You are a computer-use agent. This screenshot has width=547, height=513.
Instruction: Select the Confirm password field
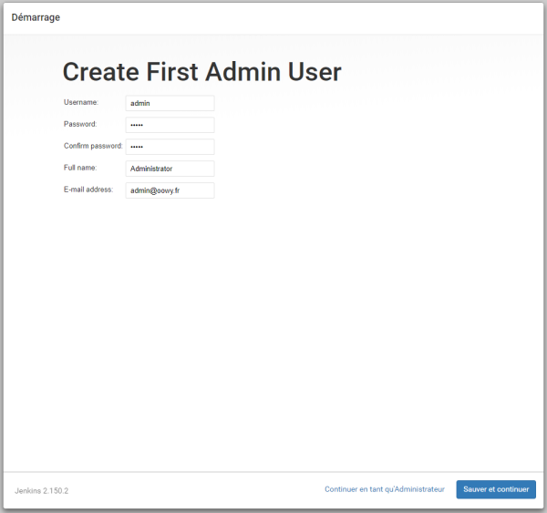170,147
